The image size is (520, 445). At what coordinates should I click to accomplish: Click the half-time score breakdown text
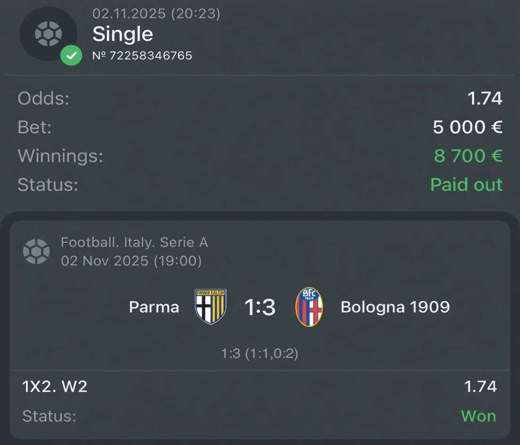tap(260, 353)
